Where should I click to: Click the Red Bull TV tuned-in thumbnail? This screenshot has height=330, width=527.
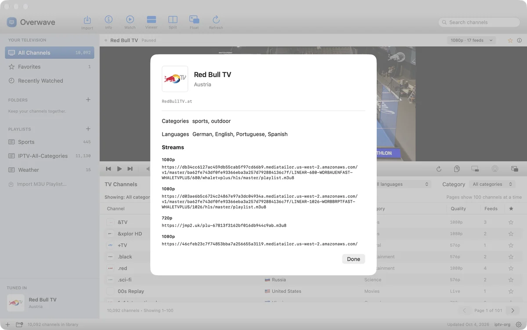tap(16, 303)
